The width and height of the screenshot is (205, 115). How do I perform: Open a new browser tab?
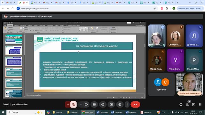pos(178,3)
